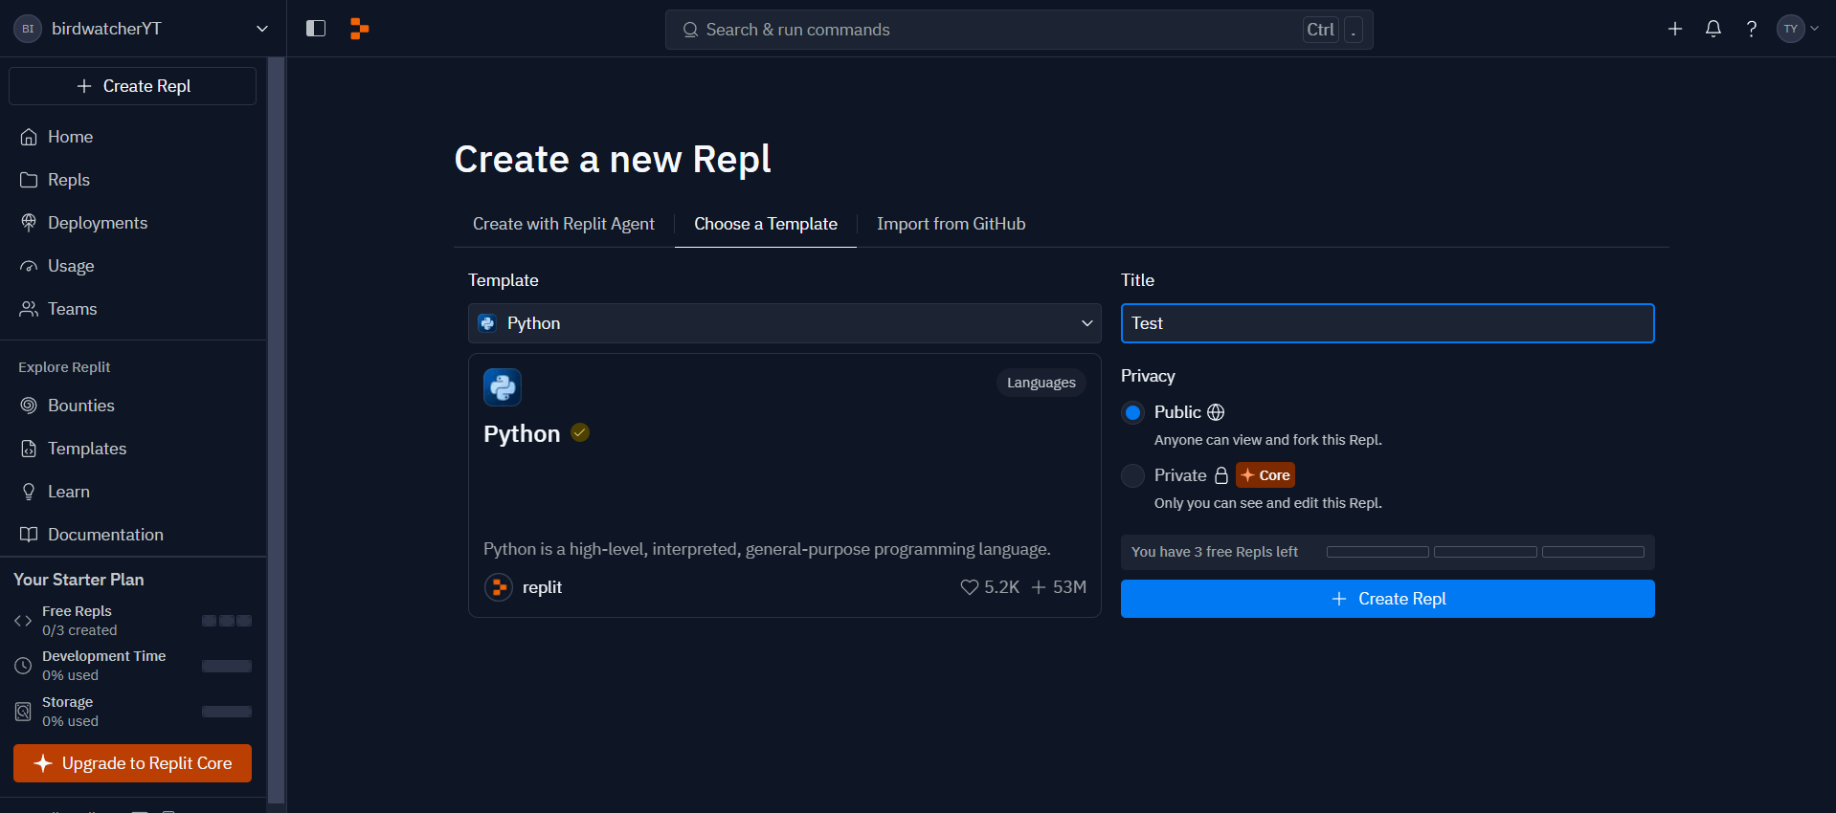1836x813 pixels.
Task: Click the Storage usage bar
Action: click(x=227, y=712)
